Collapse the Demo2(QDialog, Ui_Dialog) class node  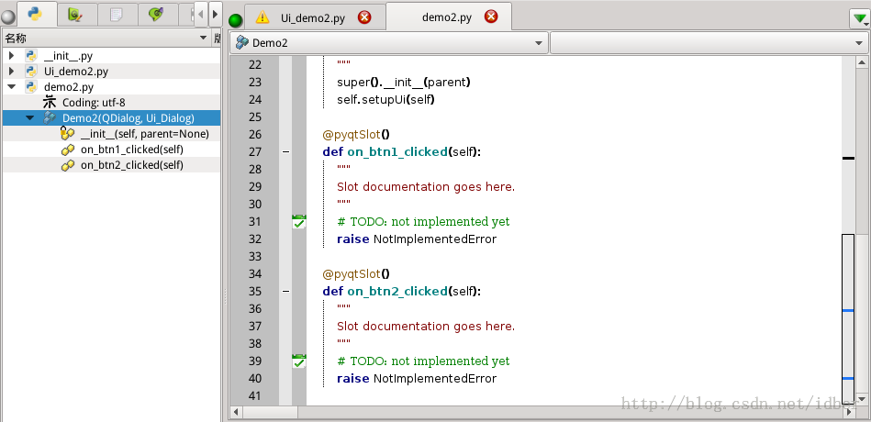[29, 117]
